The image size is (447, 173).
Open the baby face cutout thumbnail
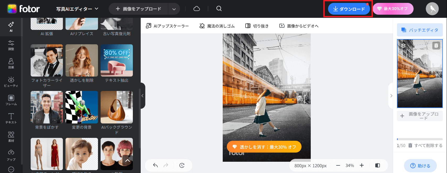tap(82, 154)
